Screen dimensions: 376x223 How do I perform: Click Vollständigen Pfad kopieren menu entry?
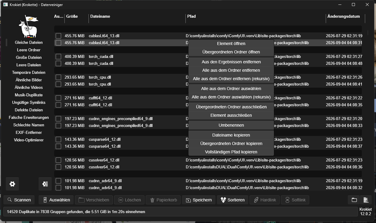(x=231, y=152)
